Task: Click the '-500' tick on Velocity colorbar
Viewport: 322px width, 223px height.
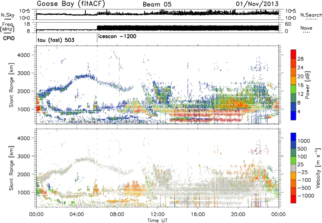Action: coord(304,188)
